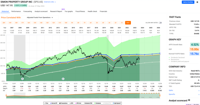Switch to the Historical tab
Screen dimensions: 200x105
coord(5,11)
